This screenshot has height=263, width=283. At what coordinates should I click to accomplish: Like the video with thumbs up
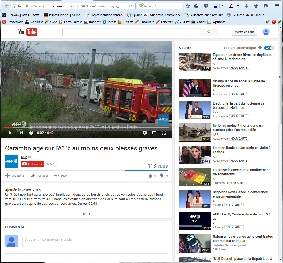click(x=150, y=176)
